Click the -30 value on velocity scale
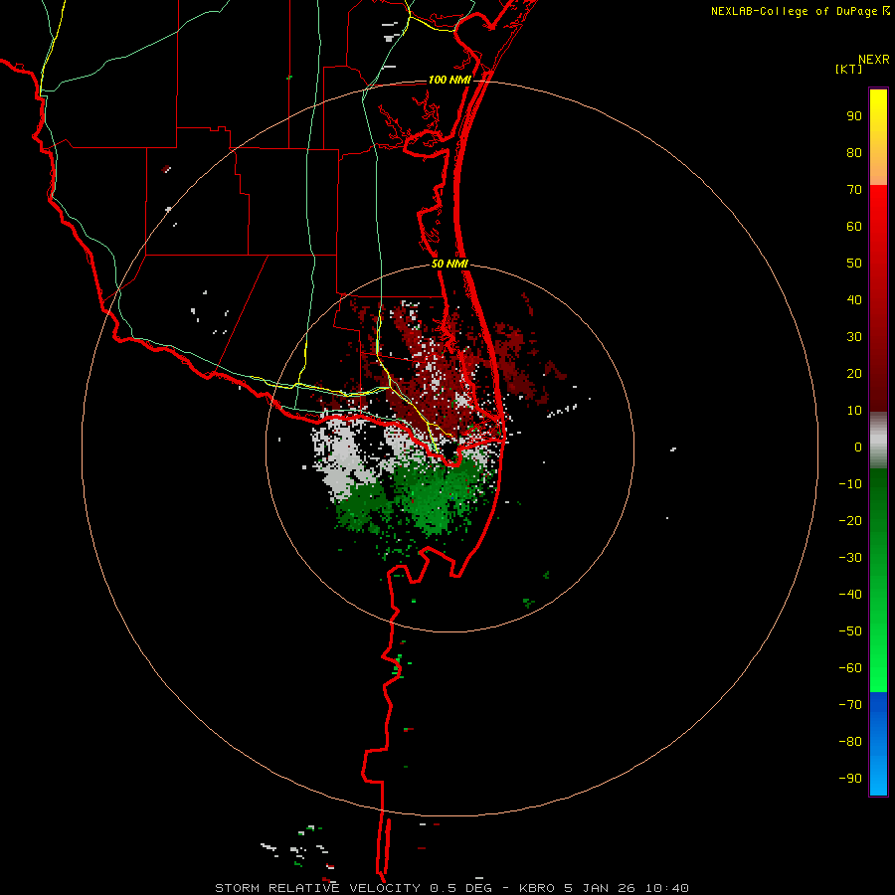Screen dimensions: 895x895 coord(850,558)
